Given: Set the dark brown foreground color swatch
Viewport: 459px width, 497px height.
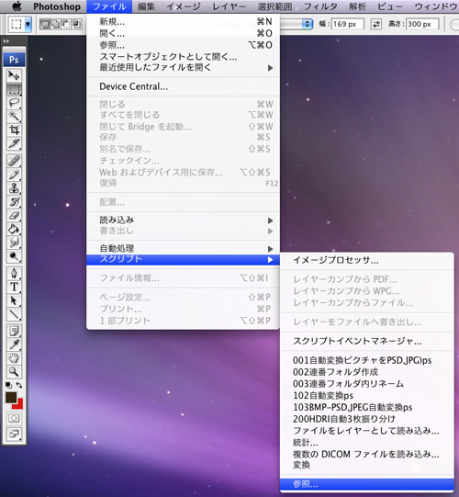Looking at the screenshot, I should 10,398.
